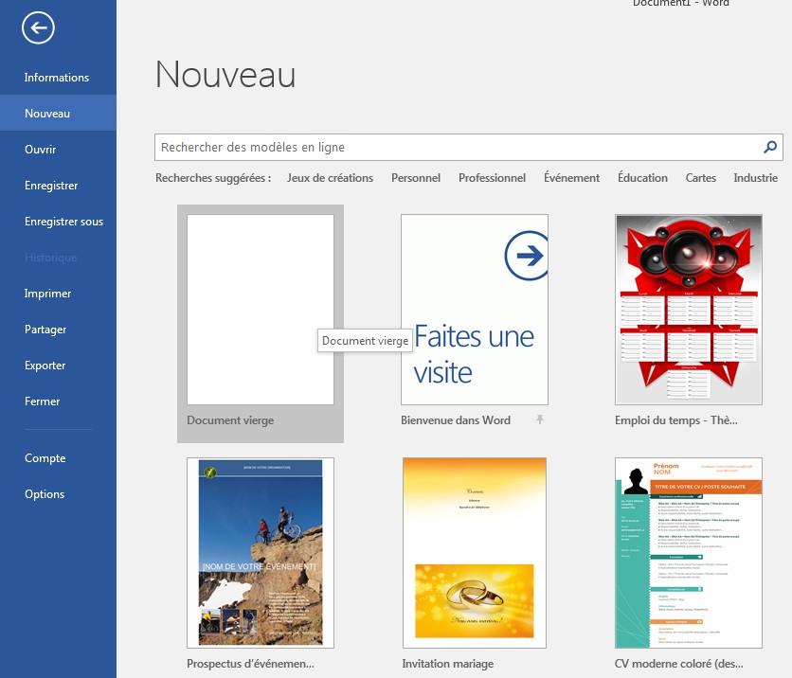Filter templates with the Éducation suggestion

pos(642,177)
